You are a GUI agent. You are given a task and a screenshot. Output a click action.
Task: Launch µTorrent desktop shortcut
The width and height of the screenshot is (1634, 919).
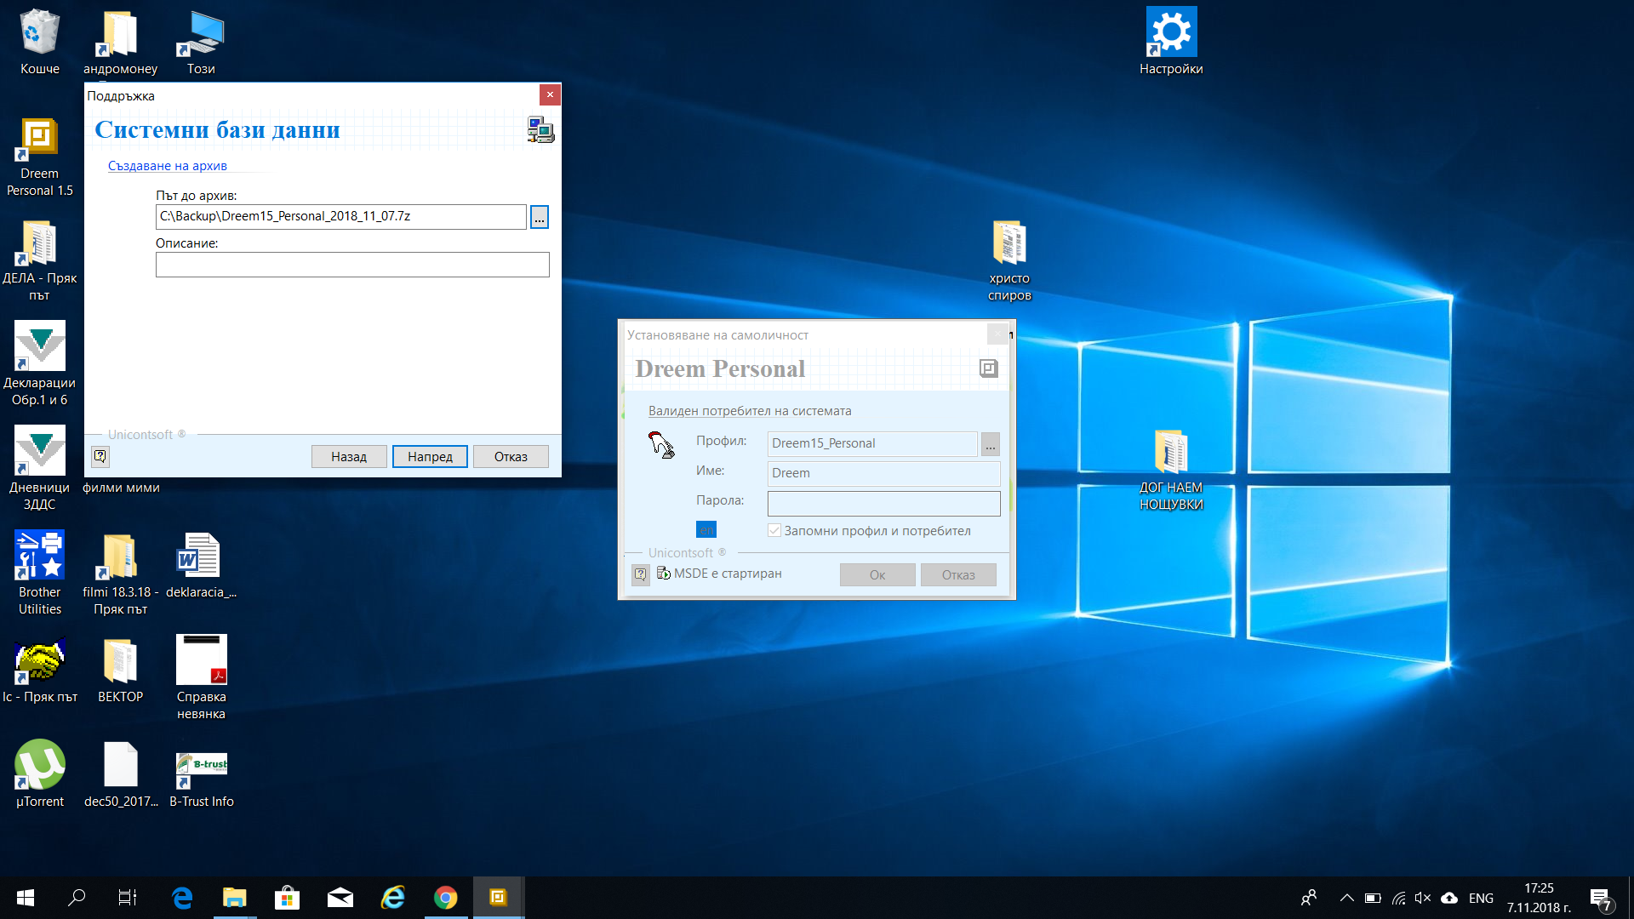39,774
